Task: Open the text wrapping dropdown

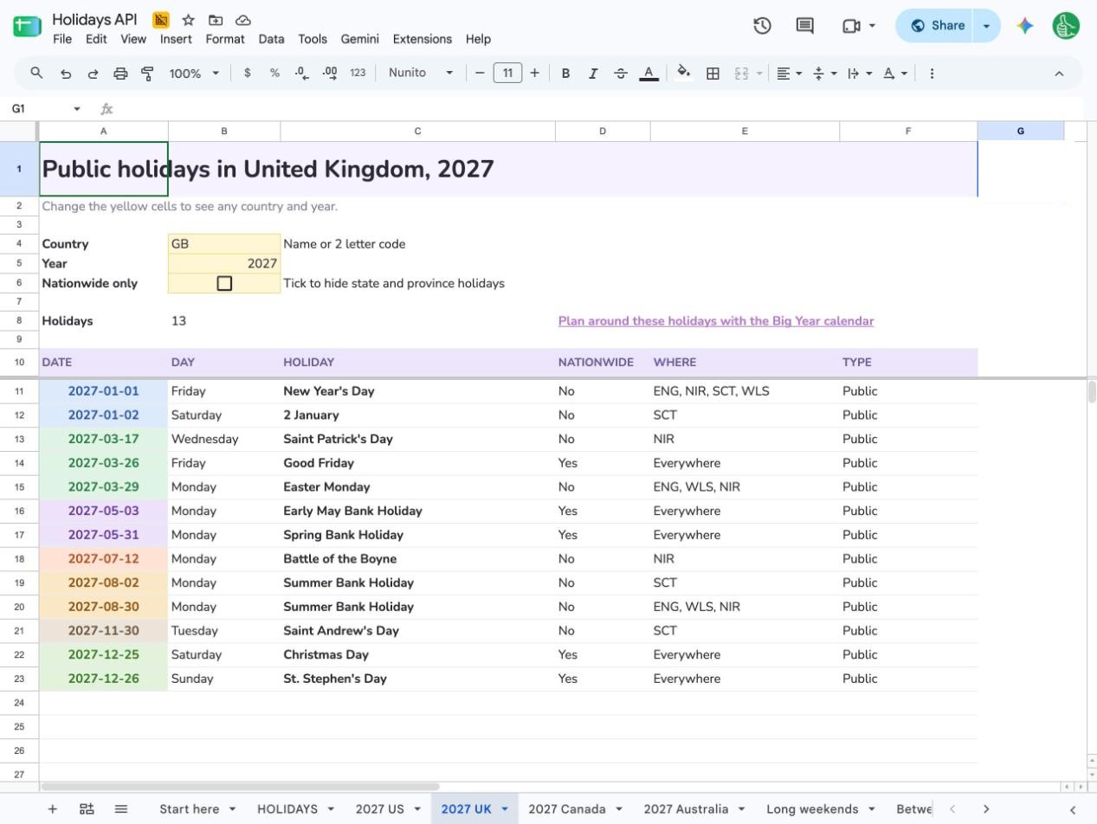Action: tap(860, 74)
